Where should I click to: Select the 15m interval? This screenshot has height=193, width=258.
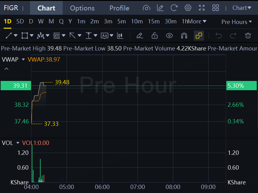click(154, 22)
